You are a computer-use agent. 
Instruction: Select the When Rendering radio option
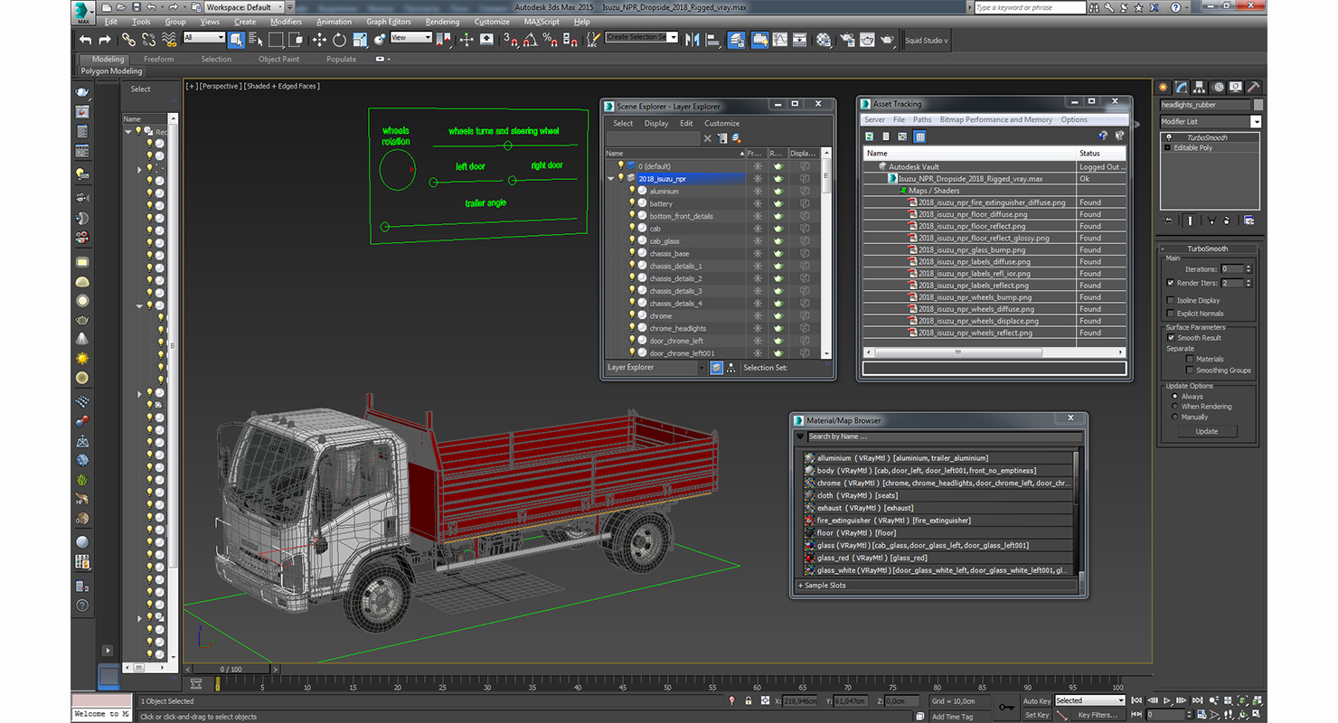[1175, 407]
